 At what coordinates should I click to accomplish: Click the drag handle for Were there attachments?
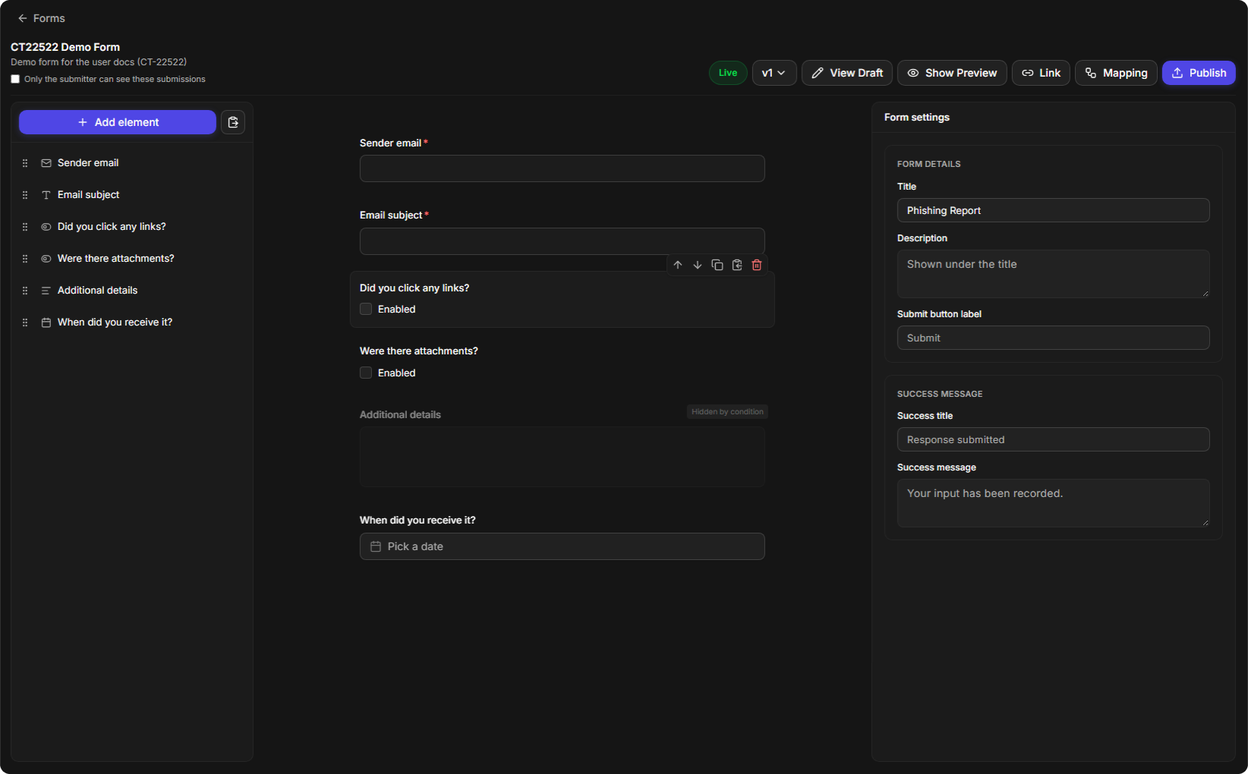(25, 259)
